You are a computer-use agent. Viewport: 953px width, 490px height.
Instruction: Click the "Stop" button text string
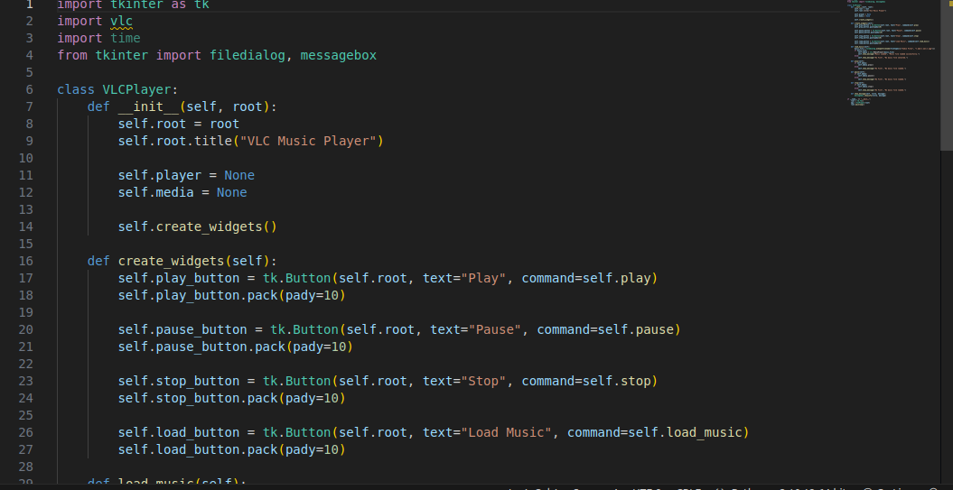[484, 381]
